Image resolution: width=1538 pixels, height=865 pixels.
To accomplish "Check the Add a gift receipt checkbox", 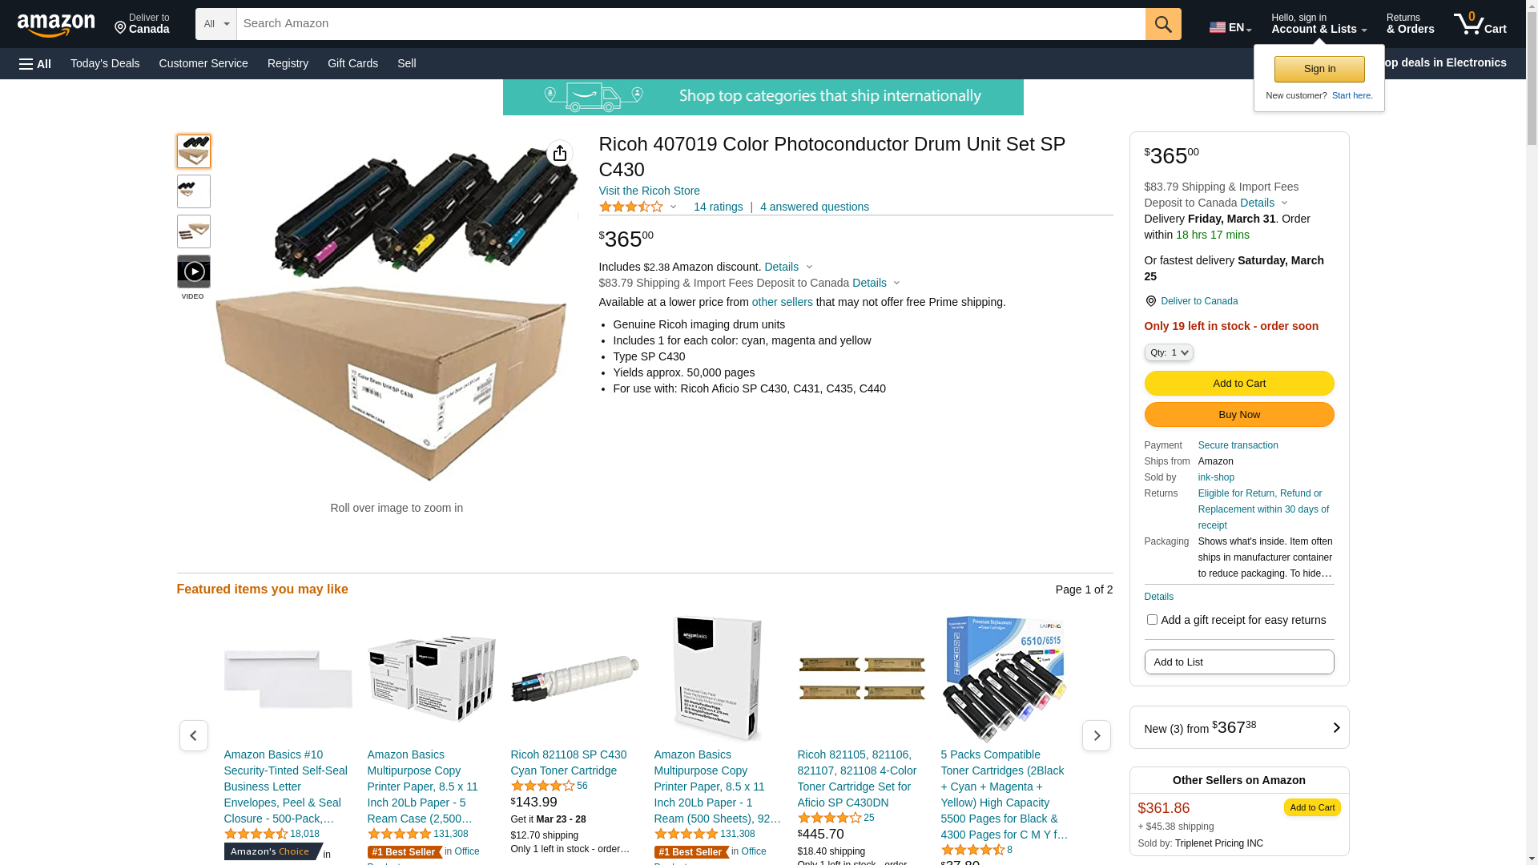I will 1152,619.
